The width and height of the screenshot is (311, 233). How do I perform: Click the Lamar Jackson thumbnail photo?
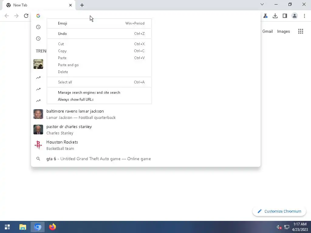(x=38, y=114)
